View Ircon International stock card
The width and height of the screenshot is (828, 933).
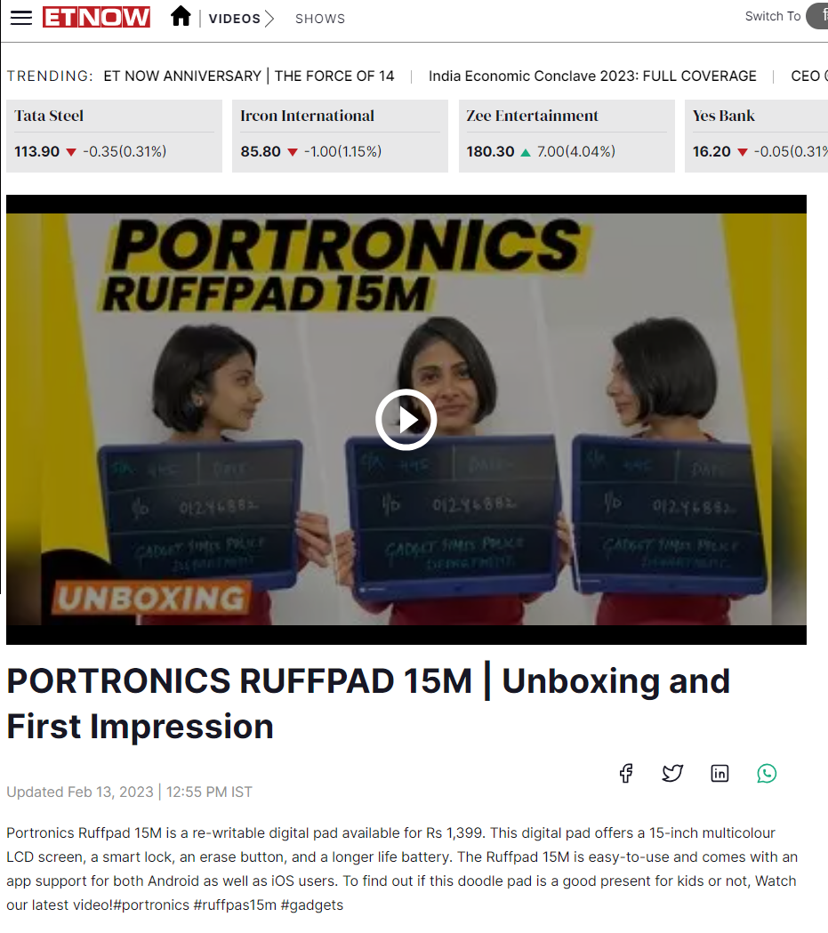tap(340, 135)
